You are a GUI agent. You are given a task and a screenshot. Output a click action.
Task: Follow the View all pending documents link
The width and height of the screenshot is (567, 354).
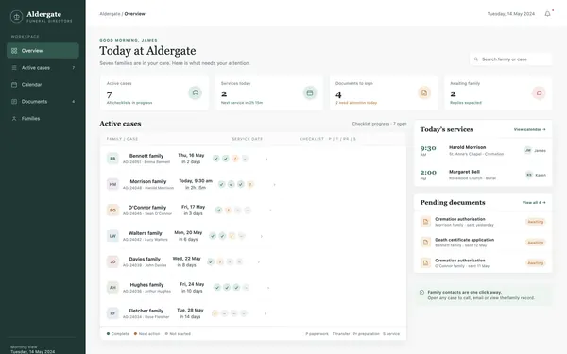(534, 203)
